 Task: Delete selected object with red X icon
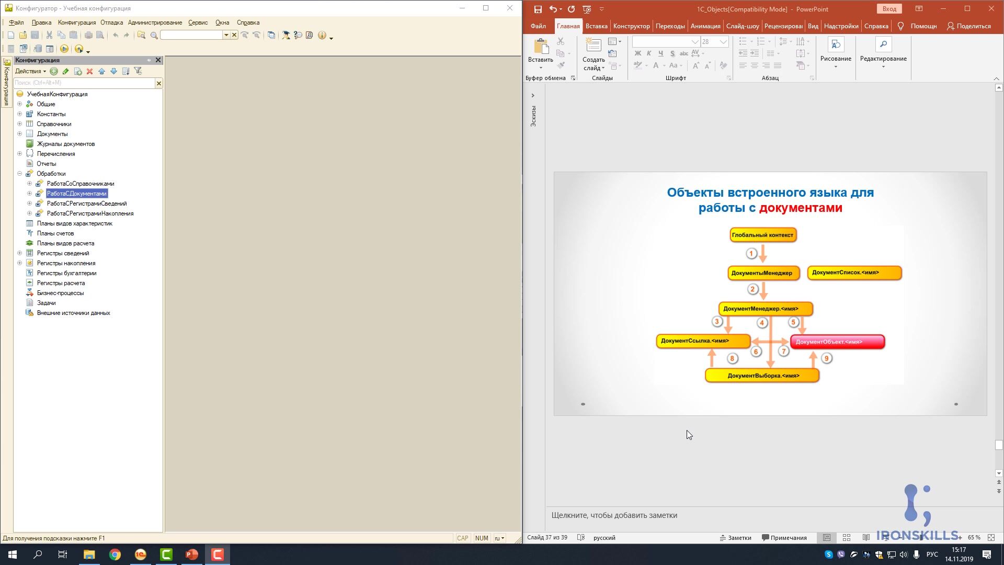point(90,71)
